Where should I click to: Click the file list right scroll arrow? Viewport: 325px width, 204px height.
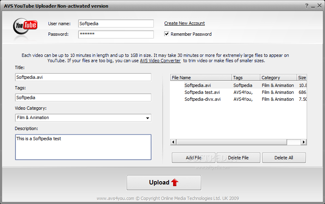(304, 142)
